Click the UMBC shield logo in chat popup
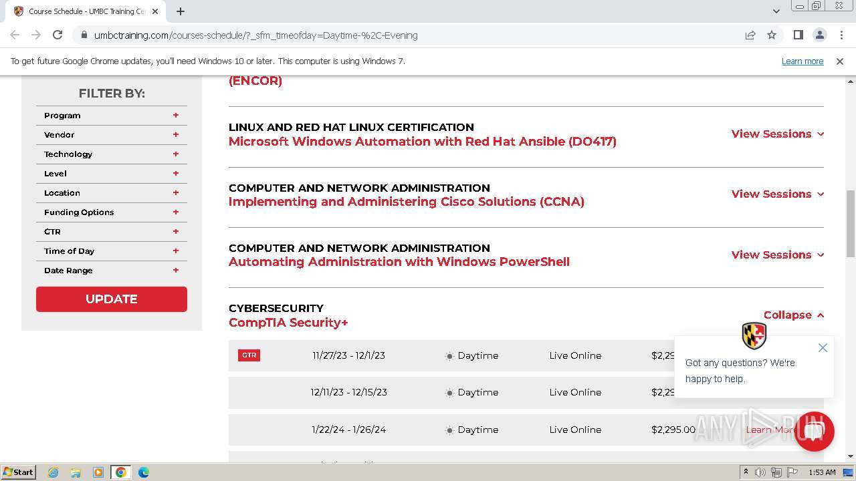Image resolution: width=856 pixels, height=481 pixels. 754,335
